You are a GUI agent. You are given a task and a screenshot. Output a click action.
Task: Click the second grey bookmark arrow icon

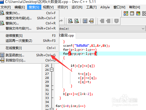108,21
